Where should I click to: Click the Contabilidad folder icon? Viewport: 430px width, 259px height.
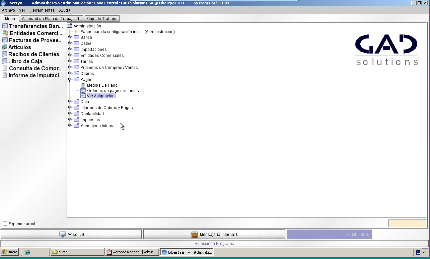[x=76, y=114]
